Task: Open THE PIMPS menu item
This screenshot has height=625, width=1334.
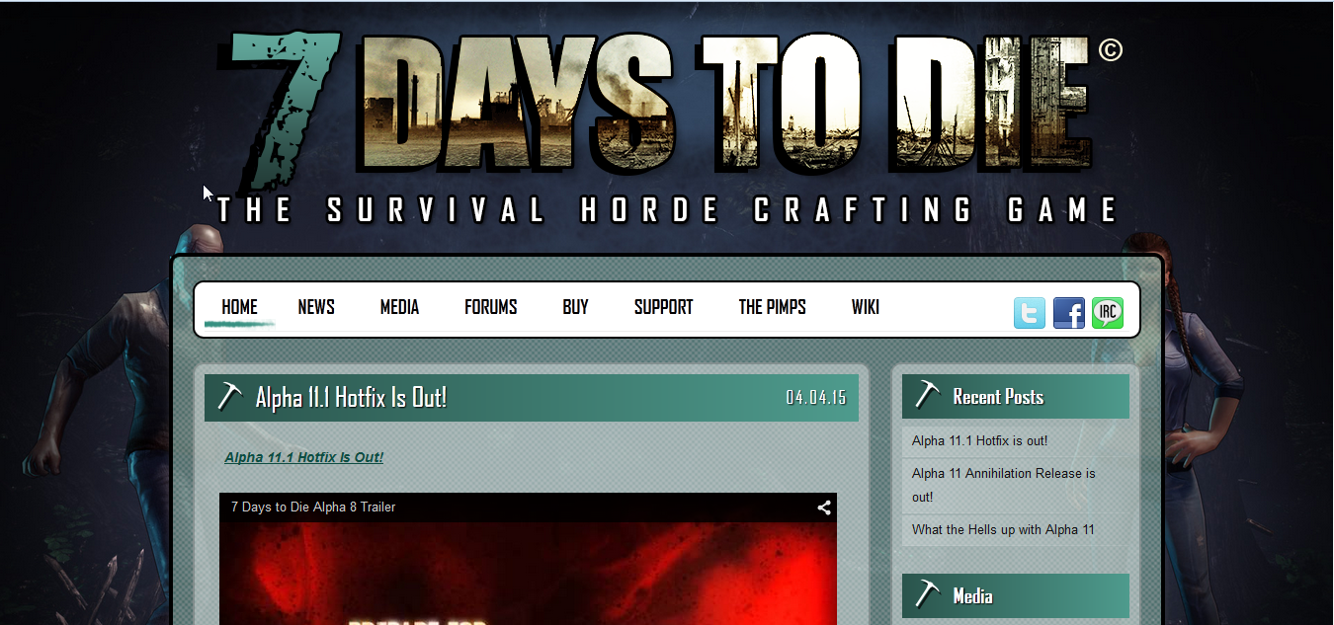Action: (x=772, y=307)
